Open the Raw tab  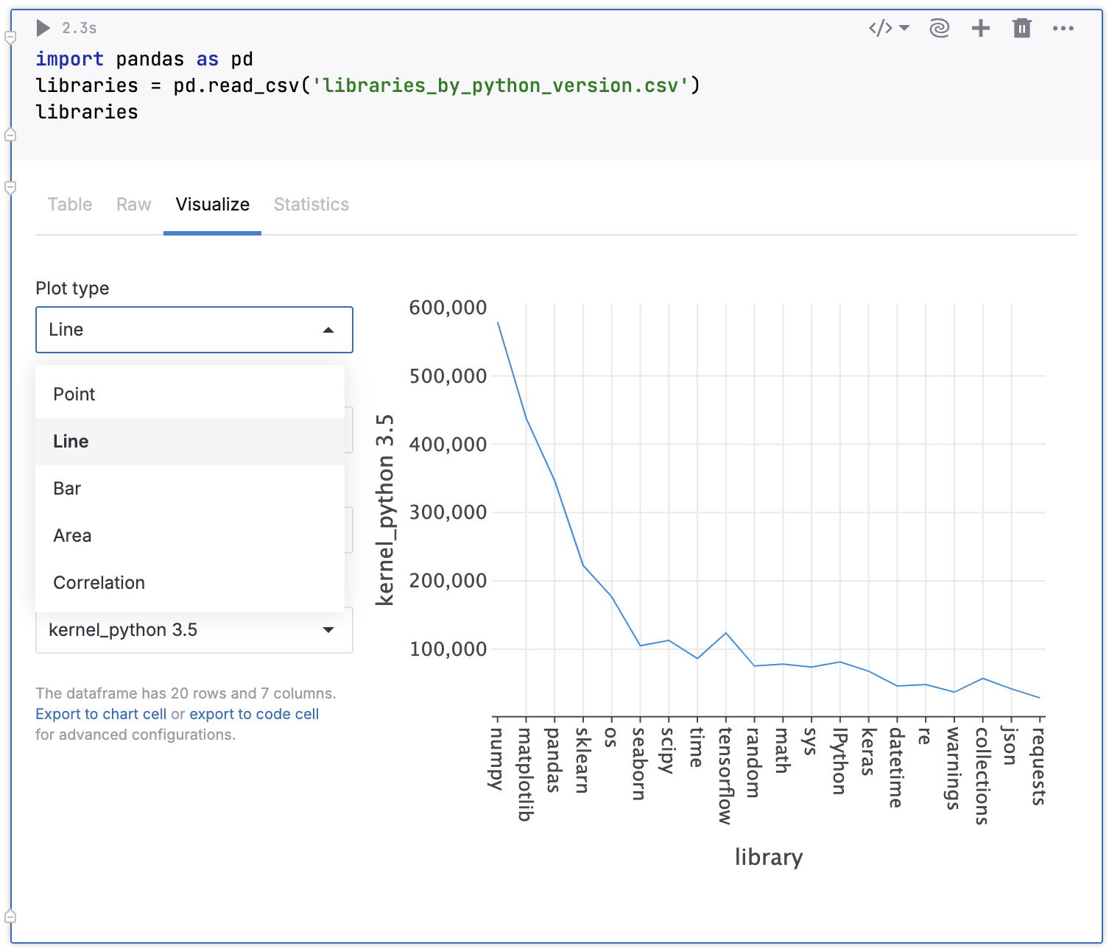click(x=133, y=205)
